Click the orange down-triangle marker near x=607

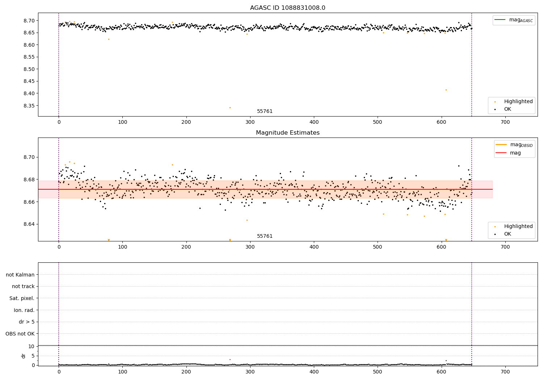(446, 240)
